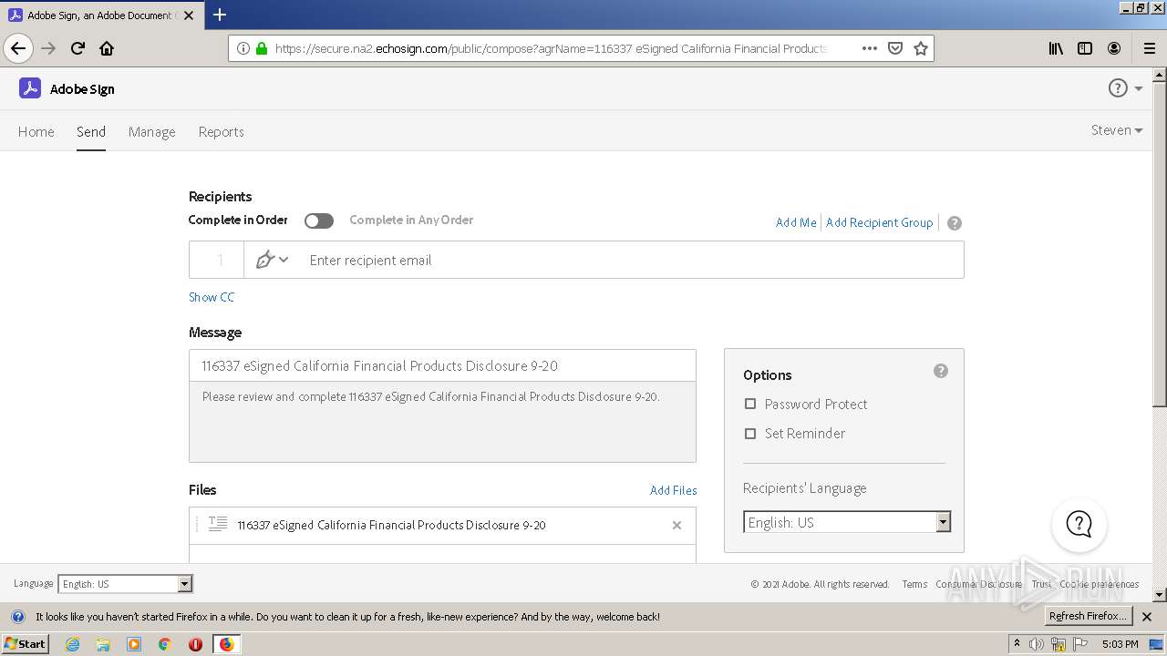Go back using browser back arrow
This screenshot has width=1167, height=656.
(x=18, y=48)
